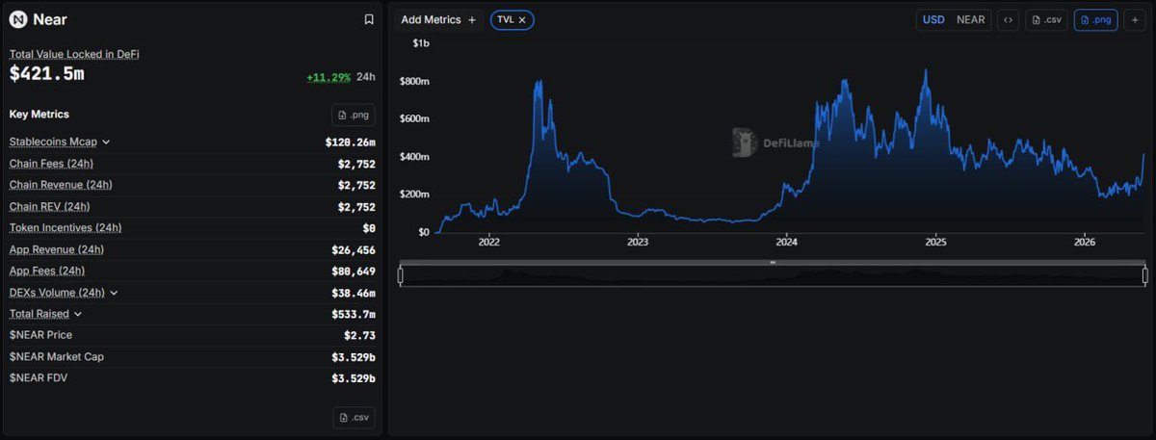Click the plus button beside .png

click(1135, 19)
